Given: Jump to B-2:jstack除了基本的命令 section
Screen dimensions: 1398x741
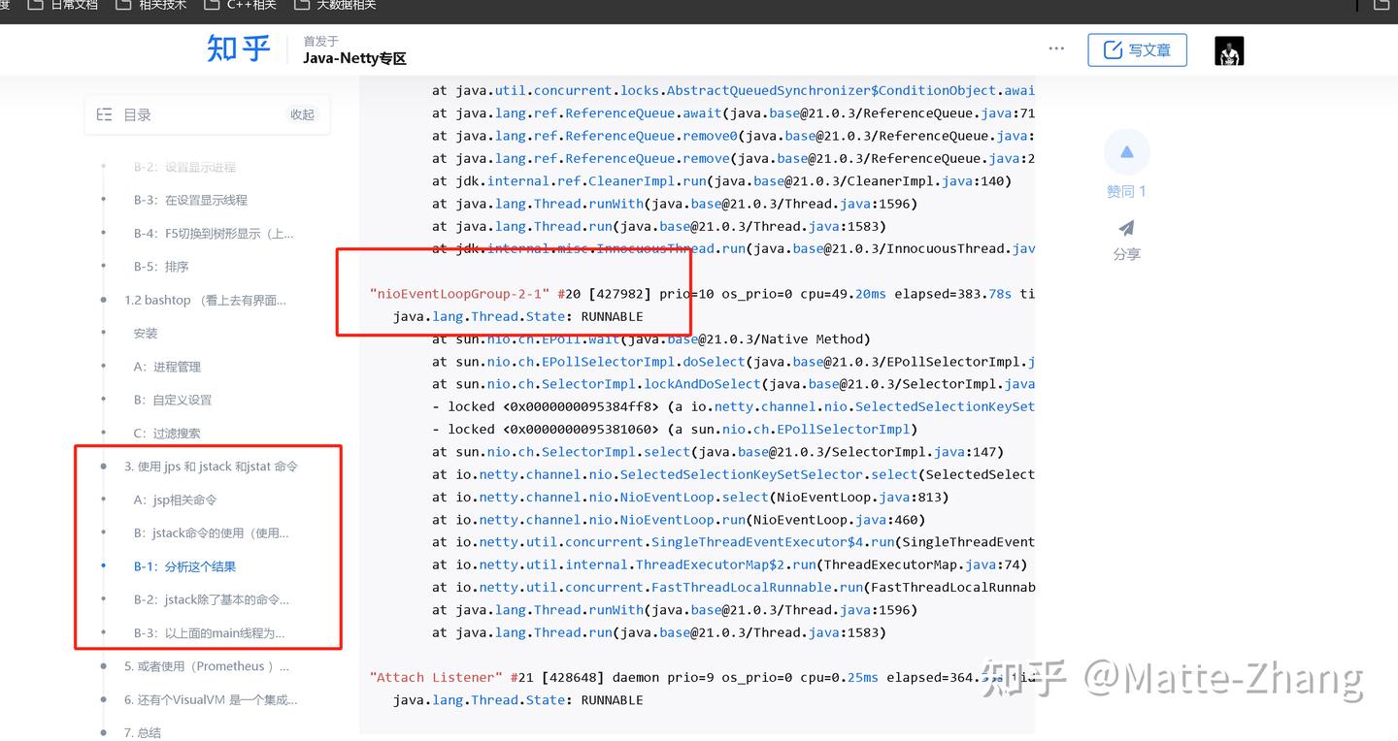Looking at the screenshot, I should click(212, 599).
